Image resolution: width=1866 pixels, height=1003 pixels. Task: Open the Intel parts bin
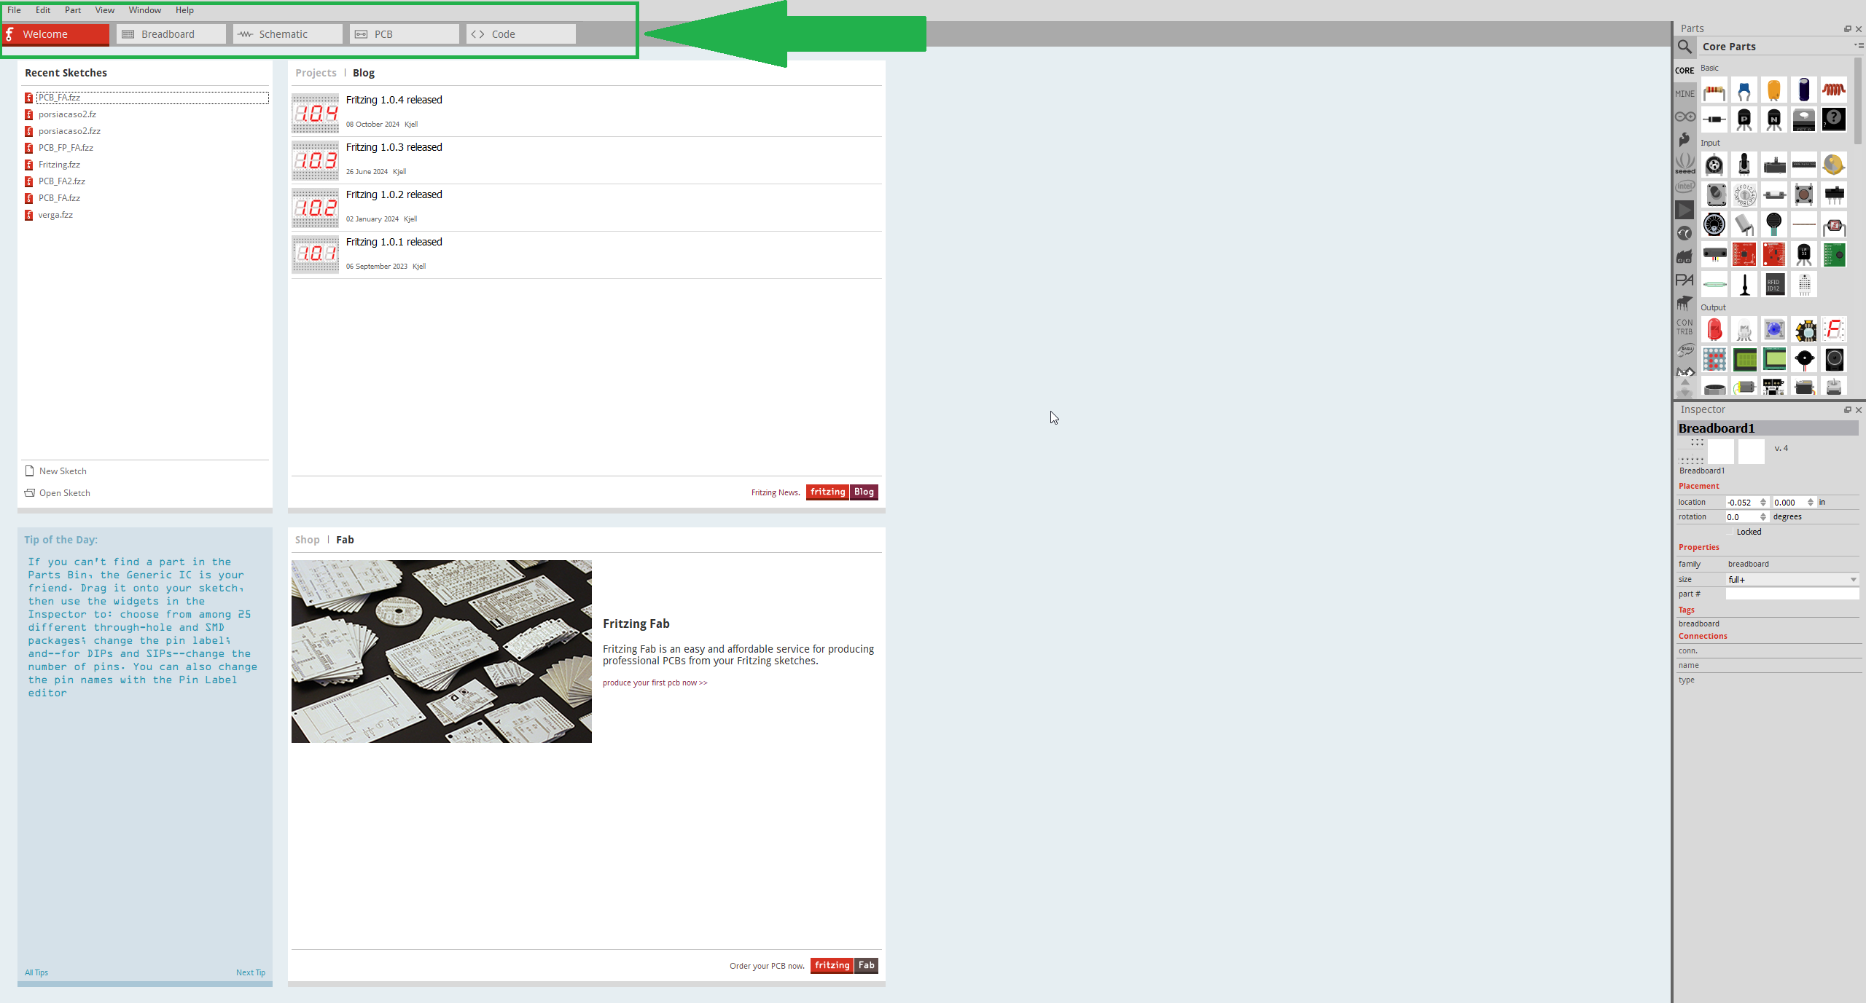pyautogui.click(x=1685, y=186)
